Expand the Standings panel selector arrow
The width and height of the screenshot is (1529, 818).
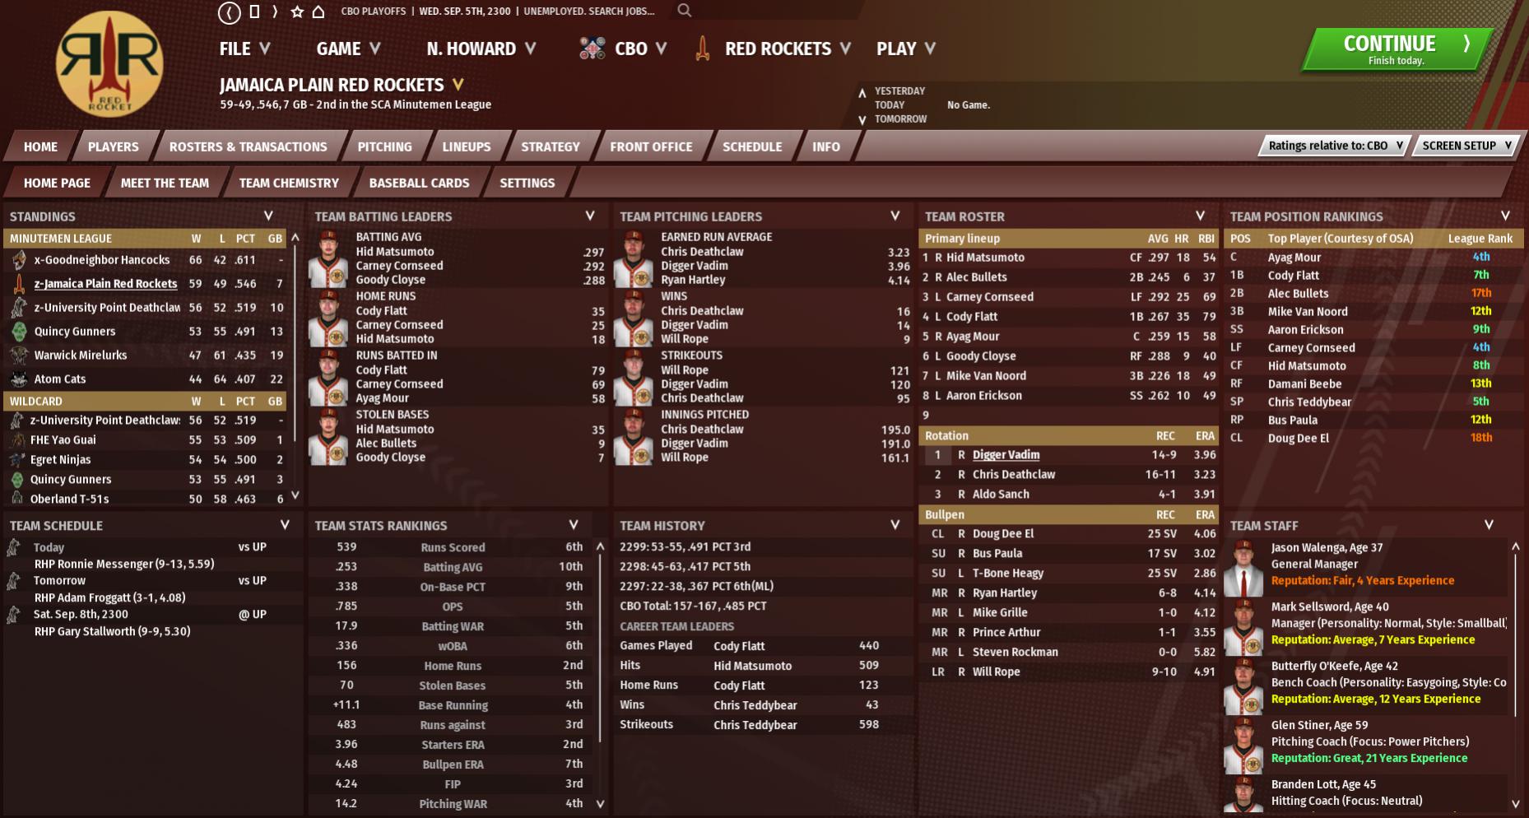[x=268, y=216]
